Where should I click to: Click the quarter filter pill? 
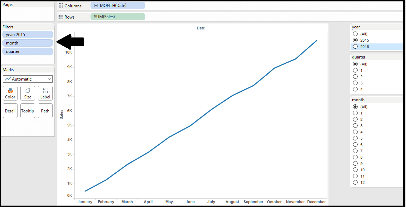[x=27, y=51]
